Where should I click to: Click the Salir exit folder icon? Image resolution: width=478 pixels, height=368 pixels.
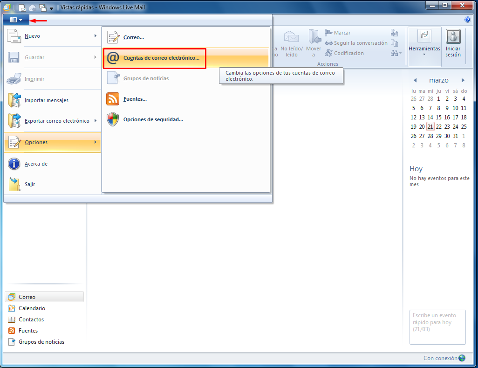[14, 184]
